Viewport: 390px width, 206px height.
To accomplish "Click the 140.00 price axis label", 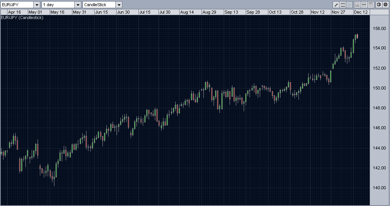I will click(380, 188).
